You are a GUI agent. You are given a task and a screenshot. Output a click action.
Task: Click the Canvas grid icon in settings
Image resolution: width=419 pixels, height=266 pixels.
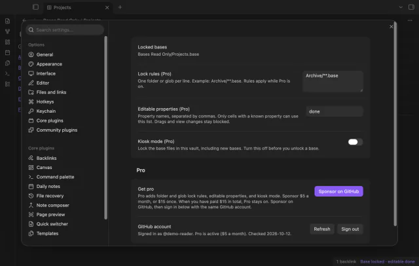tap(31, 167)
